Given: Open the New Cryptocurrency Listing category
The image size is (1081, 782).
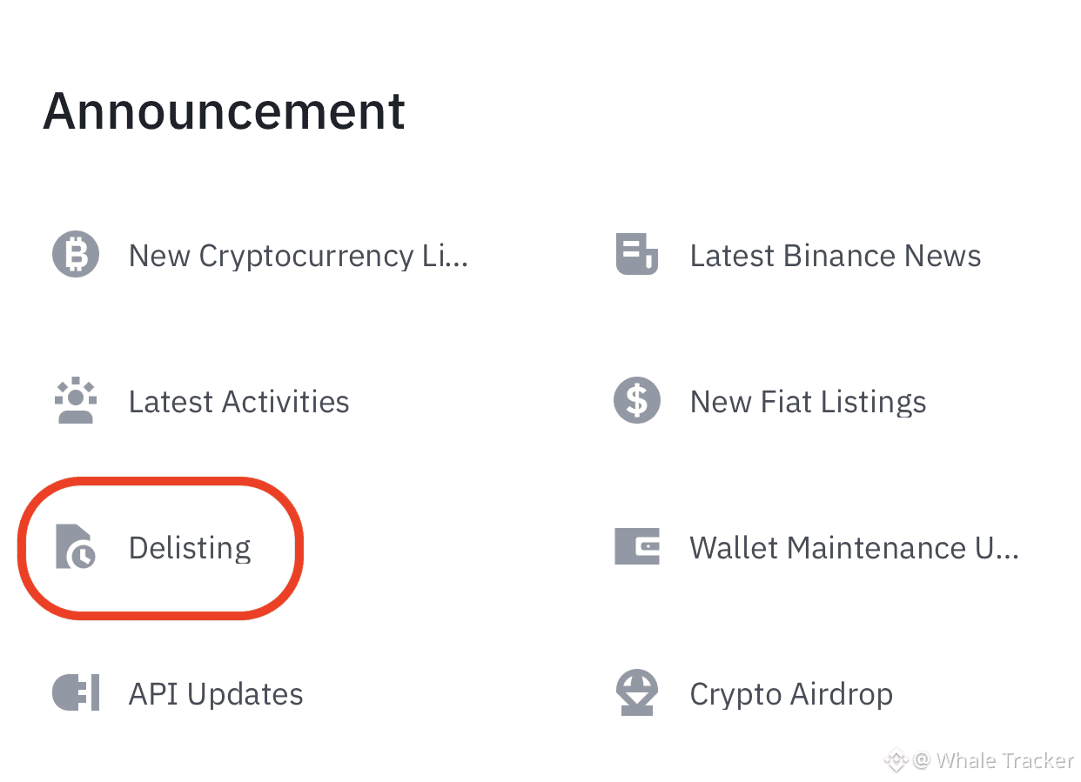Looking at the screenshot, I should [298, 255].
